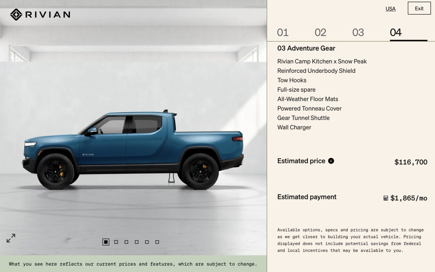This screenshot has width=435, height=272.
Task: Select the sixth image carousel dot
Action: click(x=157, y=242)
